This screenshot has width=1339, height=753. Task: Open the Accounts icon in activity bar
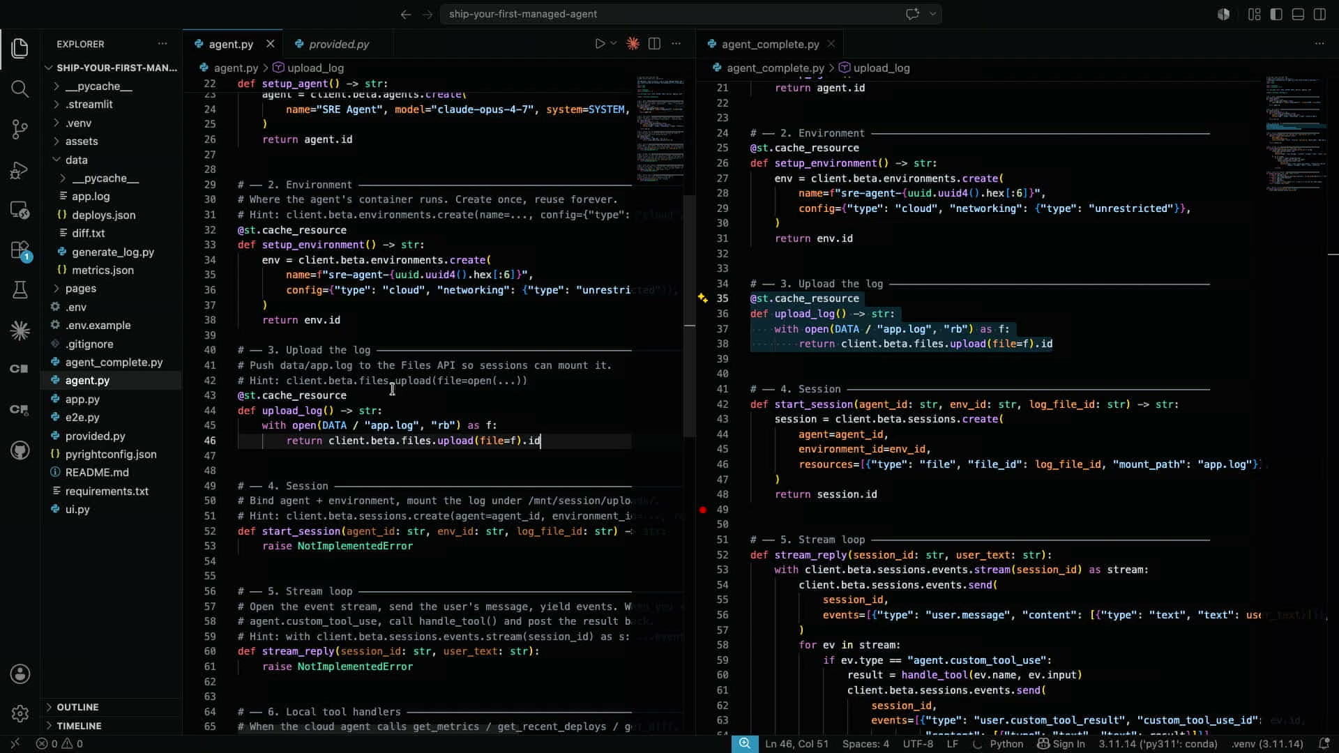click(x=20, y=674)
